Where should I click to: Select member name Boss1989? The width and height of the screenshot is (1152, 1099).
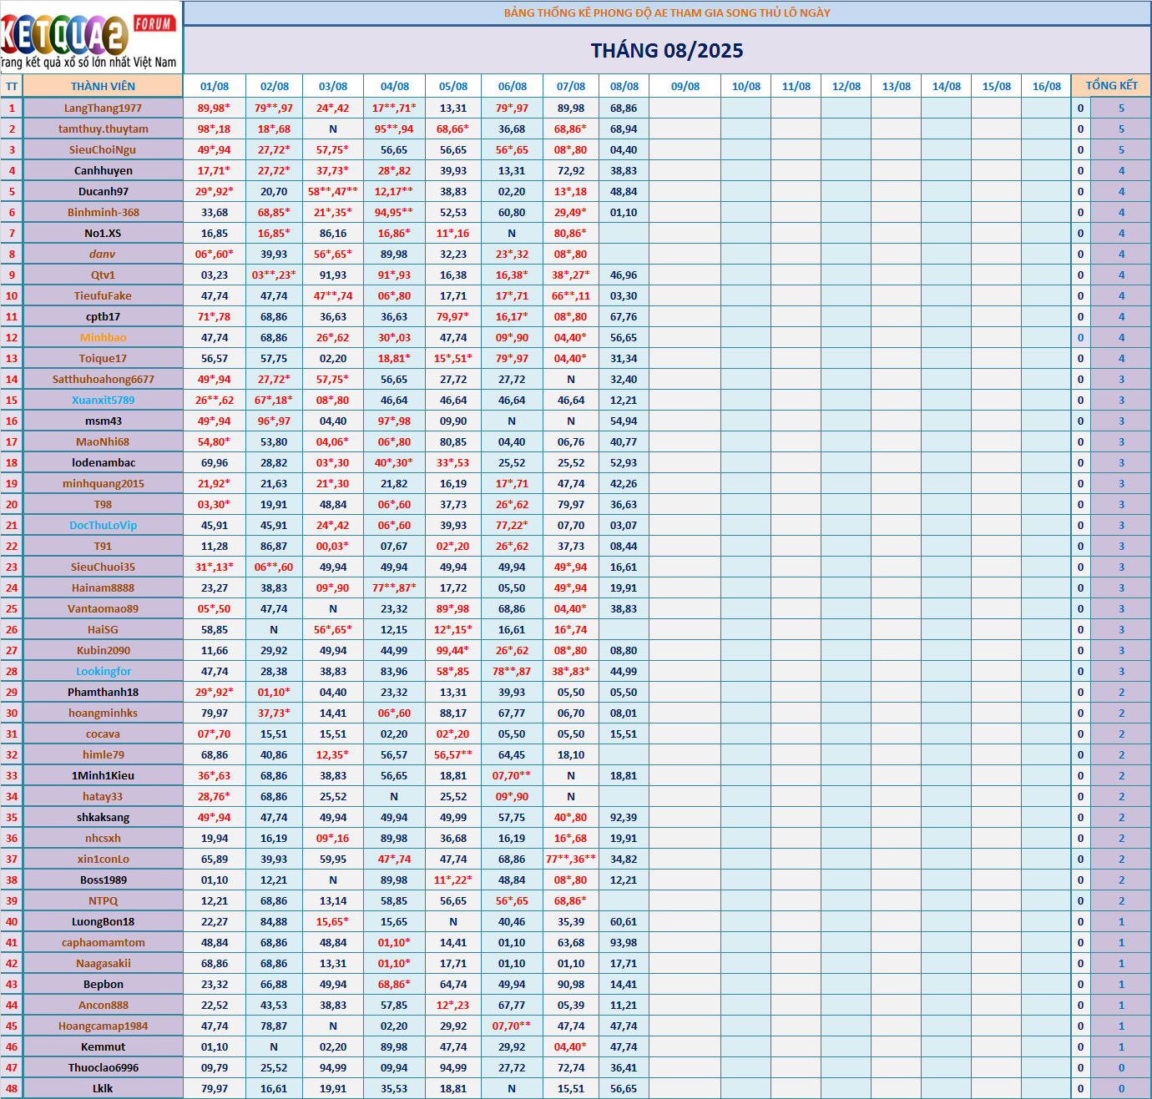(103, 880)
